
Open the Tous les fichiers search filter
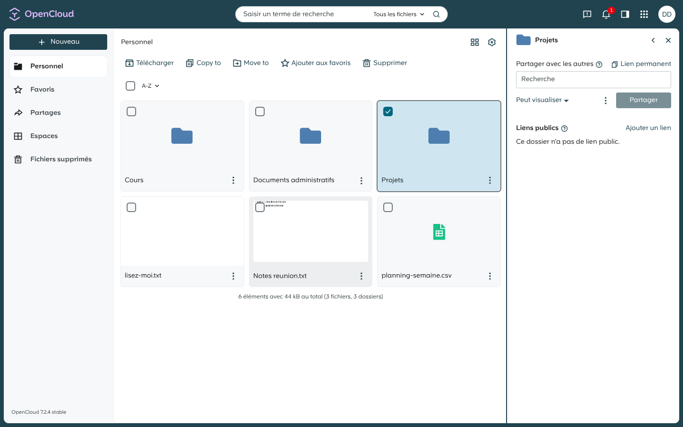[x=399, y=14]
